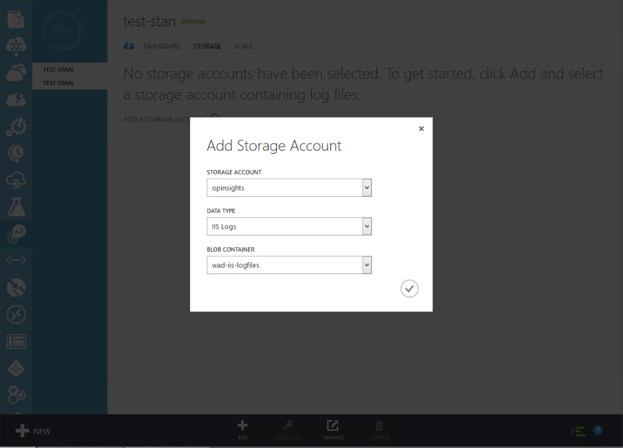Click the Manage icon in bottom bar
623x448 pixels.
pos(333,427)
